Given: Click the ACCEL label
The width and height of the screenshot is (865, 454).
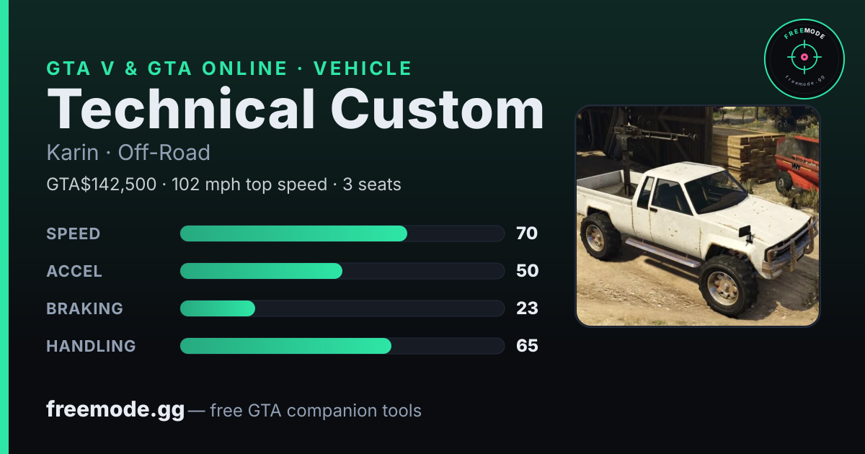Looking at the screenshot, I should (x=74, y=271).
